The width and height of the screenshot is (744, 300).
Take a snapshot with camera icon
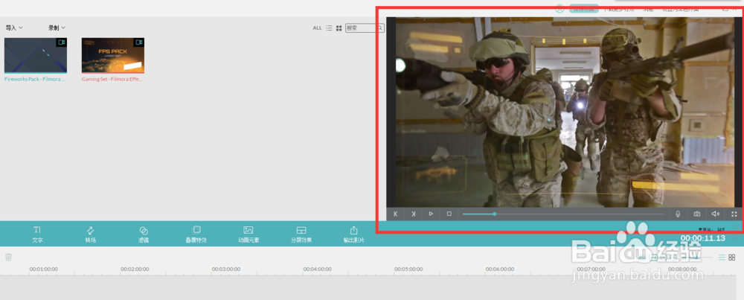pos(696,214)
